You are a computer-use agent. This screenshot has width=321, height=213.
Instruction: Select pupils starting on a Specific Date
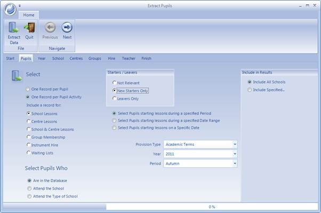(x=156, y=128)
